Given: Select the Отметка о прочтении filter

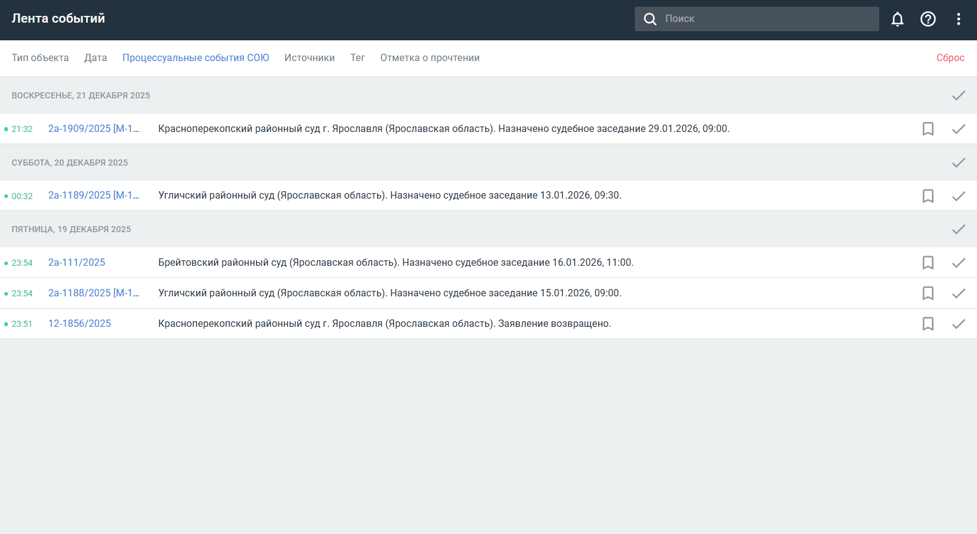Looking at the screenshot, I should [x=430, y=58].
